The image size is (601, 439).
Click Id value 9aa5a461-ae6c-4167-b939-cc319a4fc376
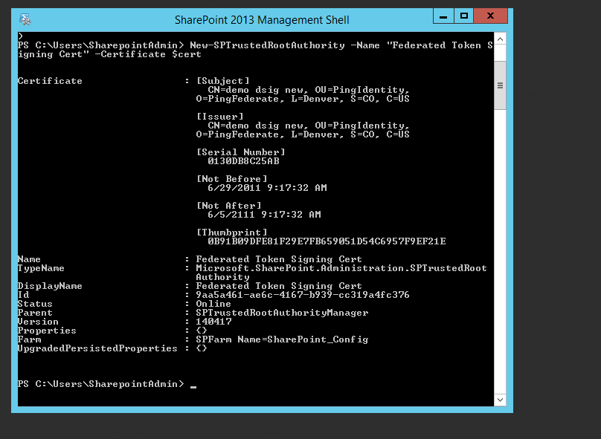coord(303,295)
